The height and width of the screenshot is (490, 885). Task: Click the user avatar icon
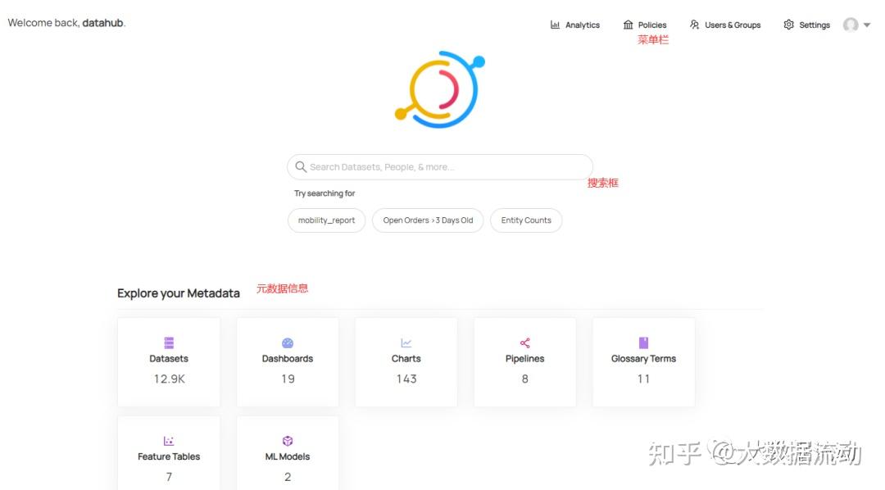click(851, 25)
